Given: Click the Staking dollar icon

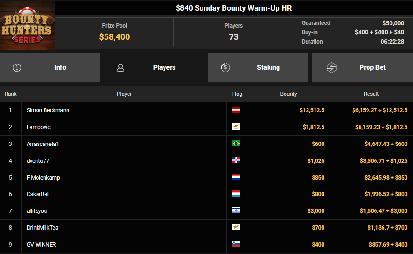Looking at the screenshot, I should 225,67.
